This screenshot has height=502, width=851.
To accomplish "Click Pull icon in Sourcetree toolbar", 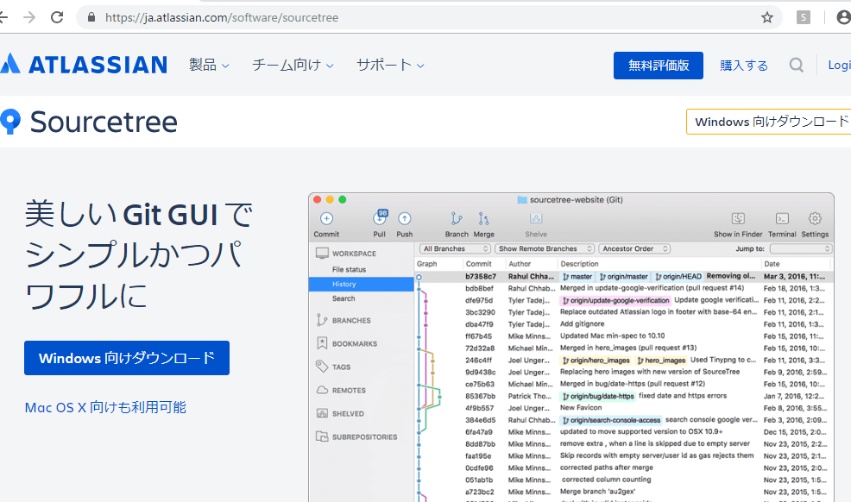I will (x=380, y=218).
